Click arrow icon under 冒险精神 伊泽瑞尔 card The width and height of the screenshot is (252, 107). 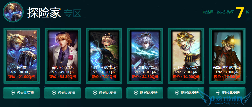pyautogui.click(x=95, y=93)
